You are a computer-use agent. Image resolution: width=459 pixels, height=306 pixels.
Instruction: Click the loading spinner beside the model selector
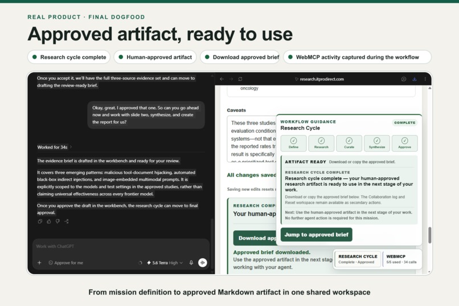[x=140, y=263]
